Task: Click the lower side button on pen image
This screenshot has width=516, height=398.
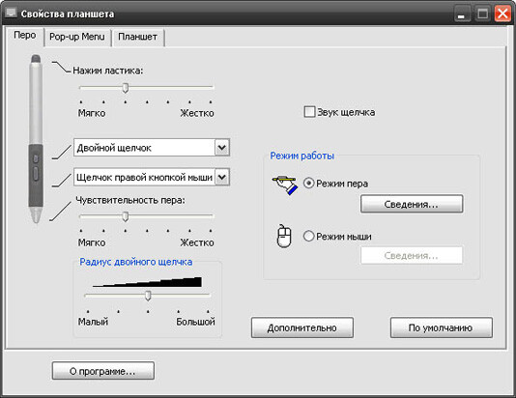Action: (36, 174)
